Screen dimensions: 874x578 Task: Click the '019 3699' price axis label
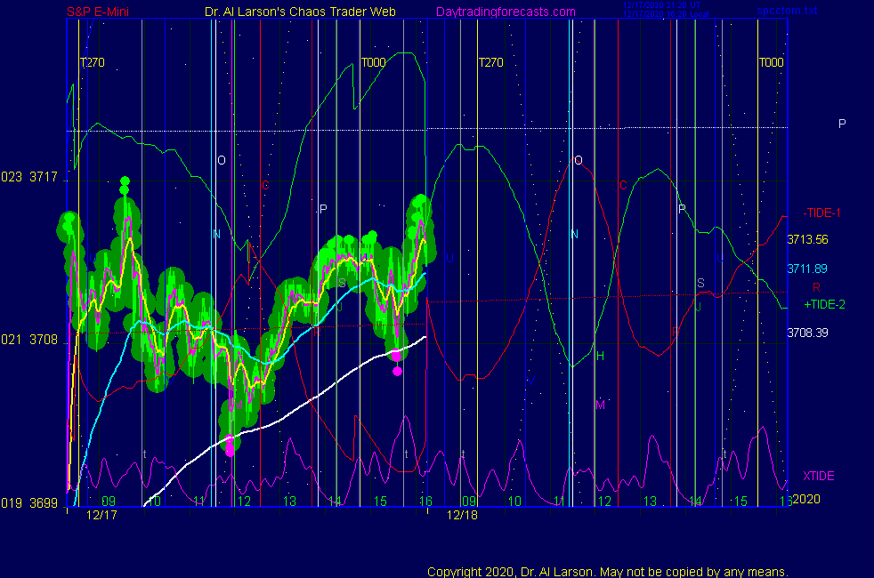click(x=29, y=503)
